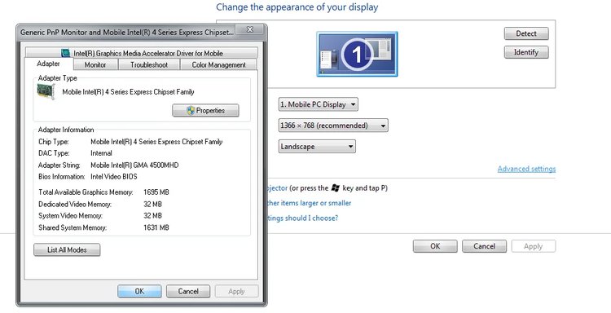Click the disabled Apply button in adapter dialog
The height and width of the screenshot is (313, 611).
236,291
